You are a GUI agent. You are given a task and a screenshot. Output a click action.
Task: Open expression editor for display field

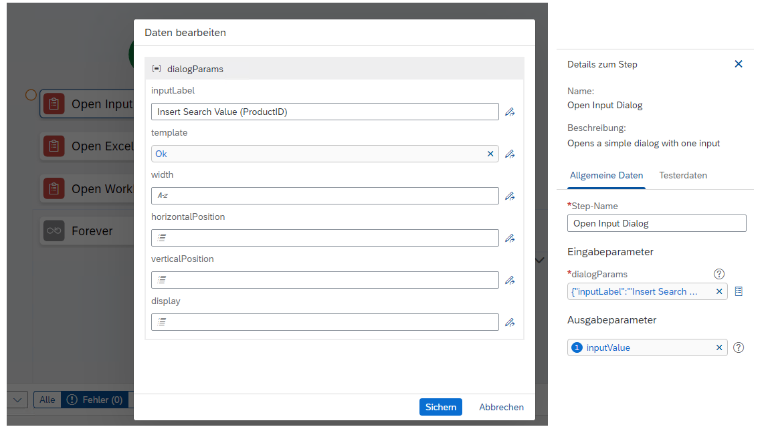tap(510, 322)
